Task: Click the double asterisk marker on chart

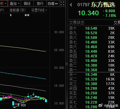Action: [x=27, y=15]
